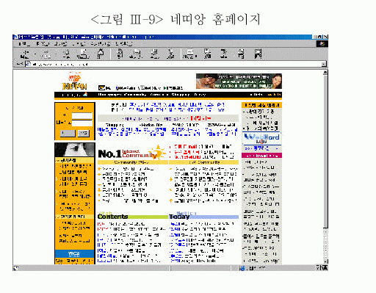Click the No.1 Internet Community banner
376x293 pixels.
click(131, 153)
